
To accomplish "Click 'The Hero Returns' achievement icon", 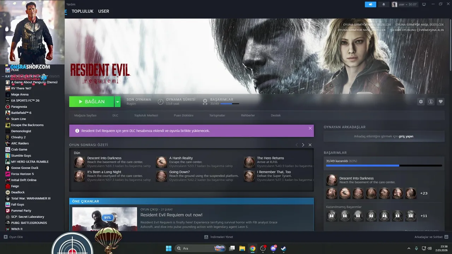I will 249,162.
